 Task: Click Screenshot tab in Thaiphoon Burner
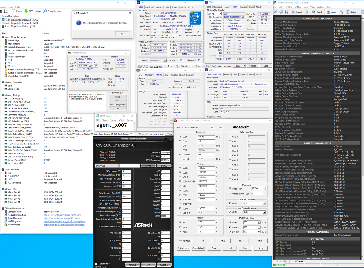coord(282,261)
